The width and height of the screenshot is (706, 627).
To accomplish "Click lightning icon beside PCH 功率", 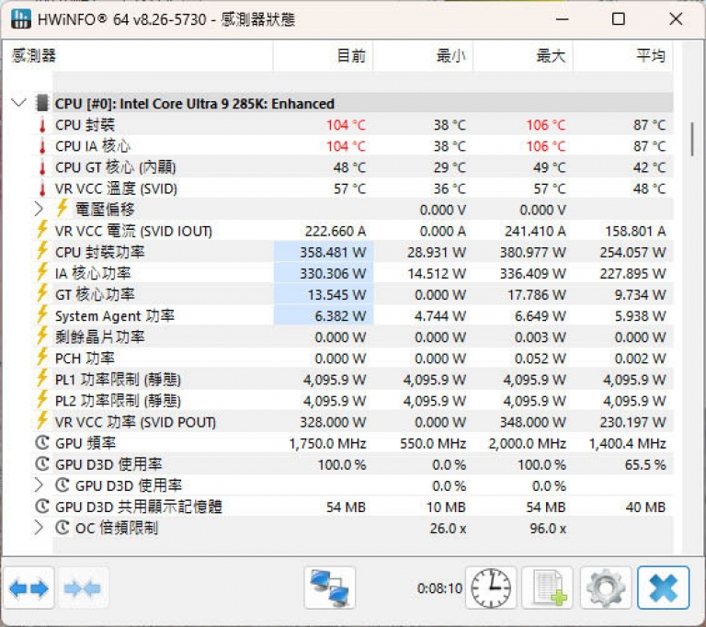I will coord(42,357).
